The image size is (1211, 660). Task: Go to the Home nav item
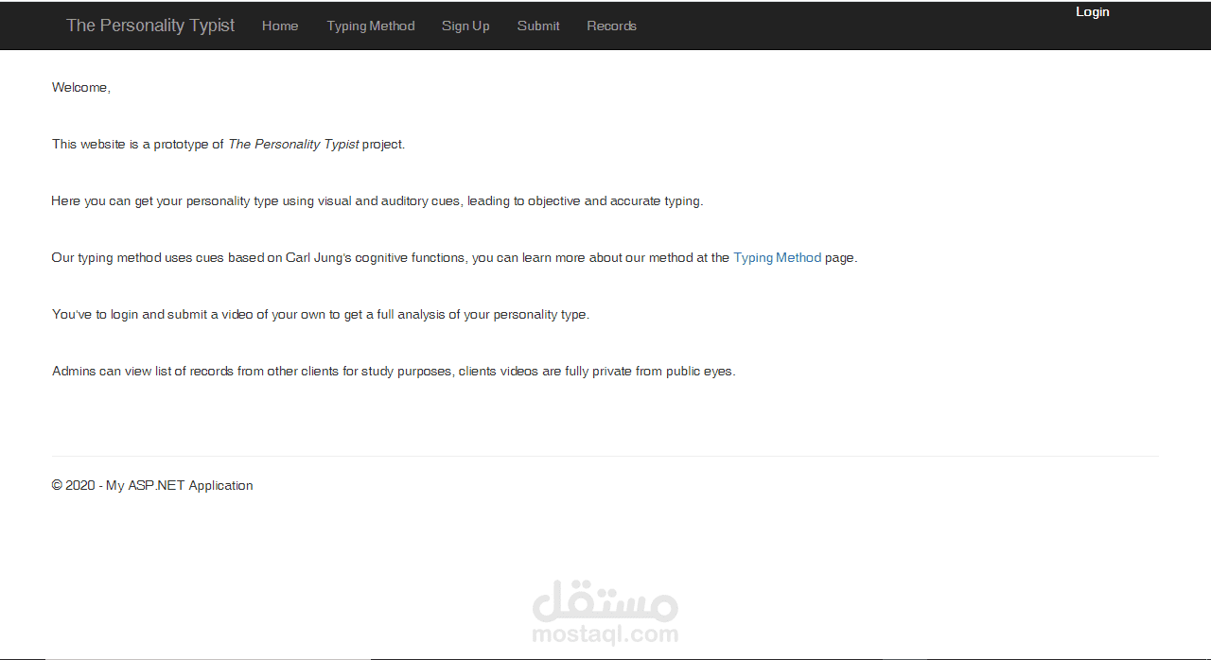click(x=280, y=26)
